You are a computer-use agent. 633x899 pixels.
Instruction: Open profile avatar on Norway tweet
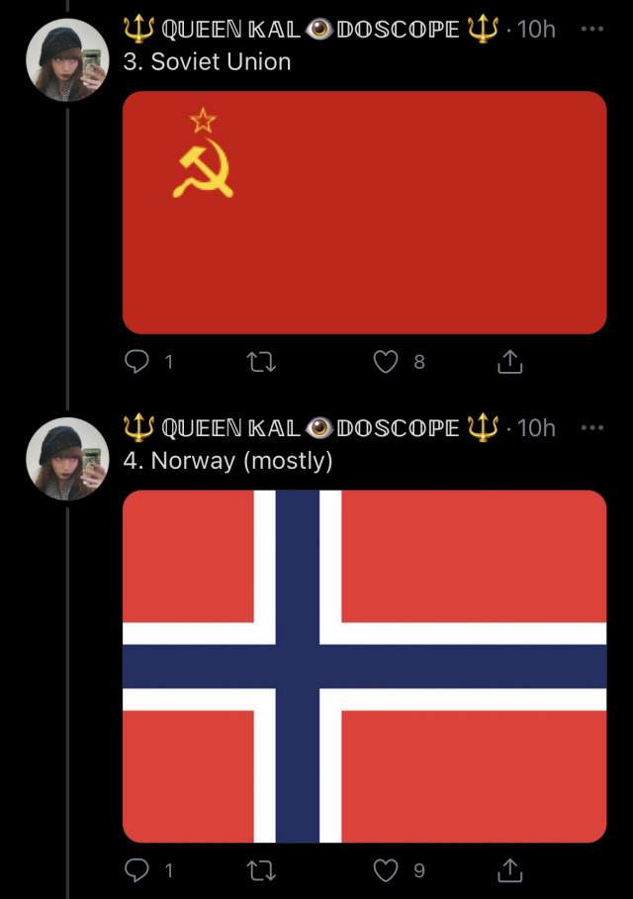[67, 459]
